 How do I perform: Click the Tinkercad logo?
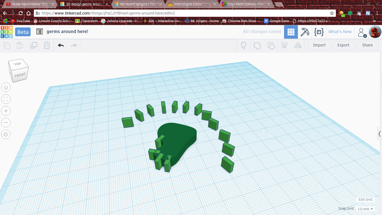6,32
